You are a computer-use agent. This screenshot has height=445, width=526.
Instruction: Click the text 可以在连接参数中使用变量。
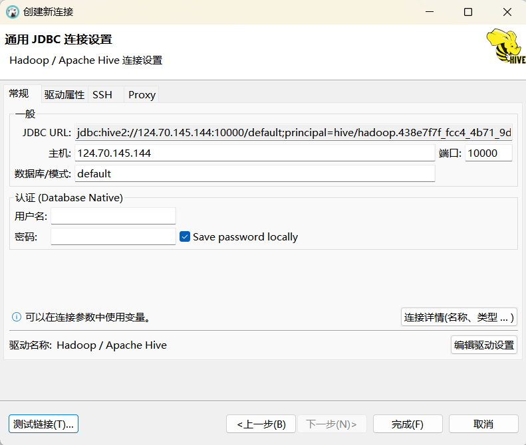tap(89, 317)
